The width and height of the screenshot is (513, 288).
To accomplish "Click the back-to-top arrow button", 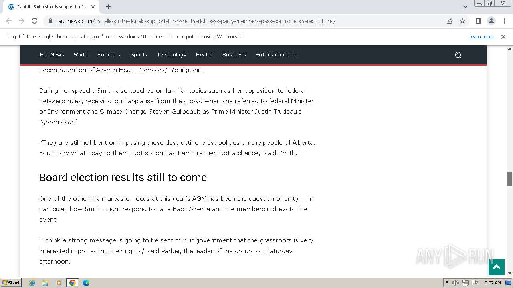I will point(496,267).
